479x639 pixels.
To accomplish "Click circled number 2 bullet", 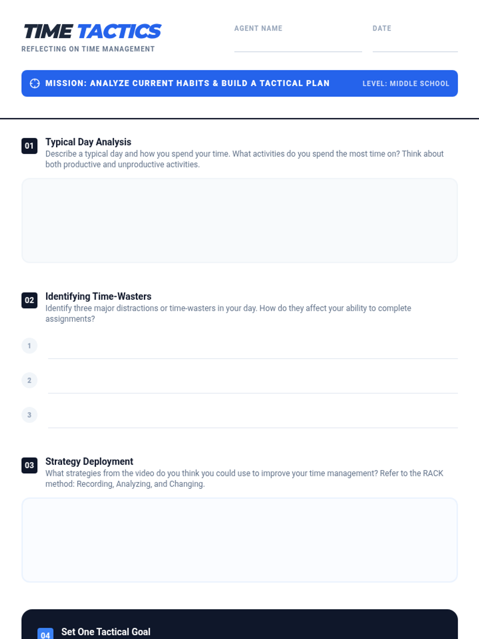I will (x=30, y=380).
